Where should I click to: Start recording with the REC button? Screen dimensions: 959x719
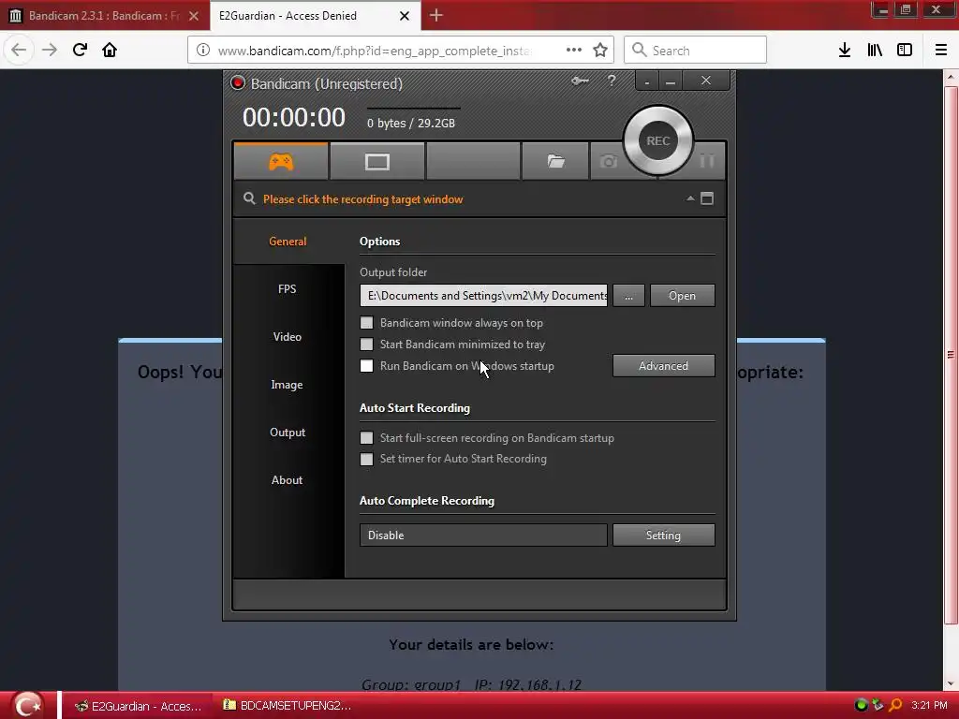point(658,140)
